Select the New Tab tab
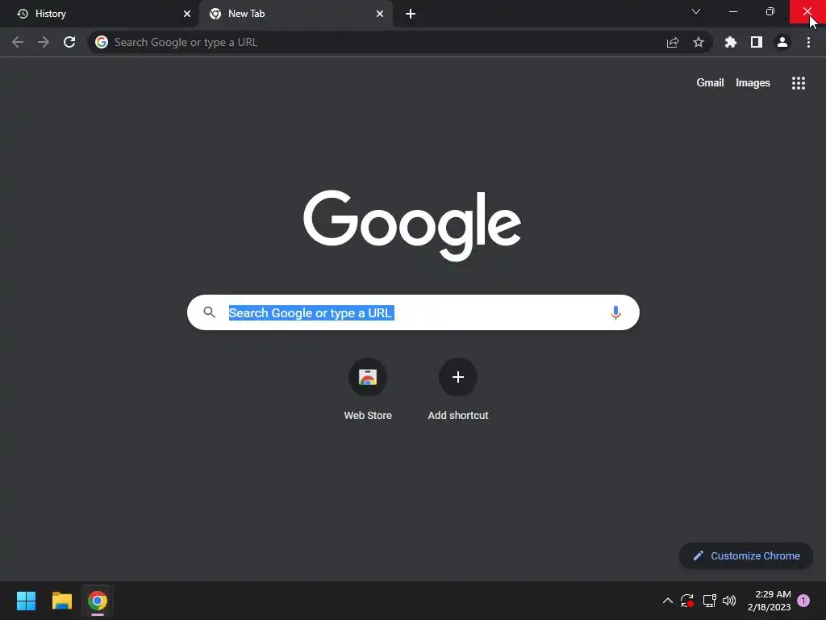This screenshot has height=620, width=826. (295, 14)
